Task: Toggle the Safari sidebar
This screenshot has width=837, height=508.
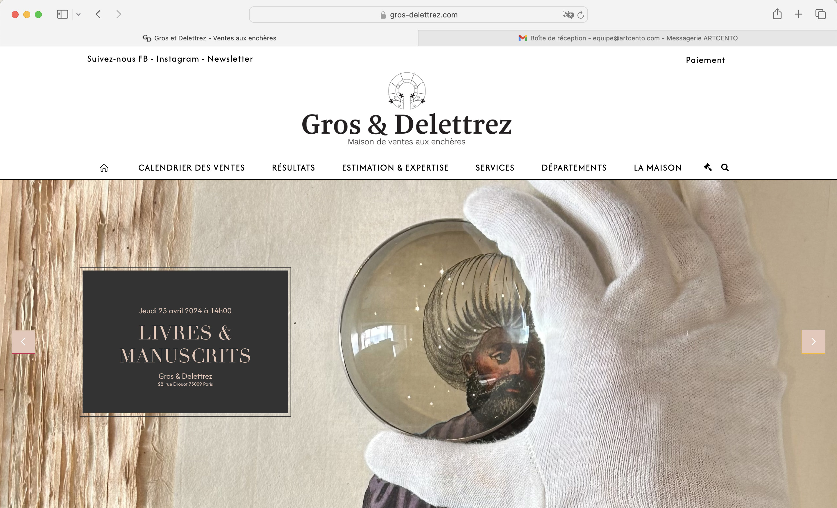Action: [62, 14]
